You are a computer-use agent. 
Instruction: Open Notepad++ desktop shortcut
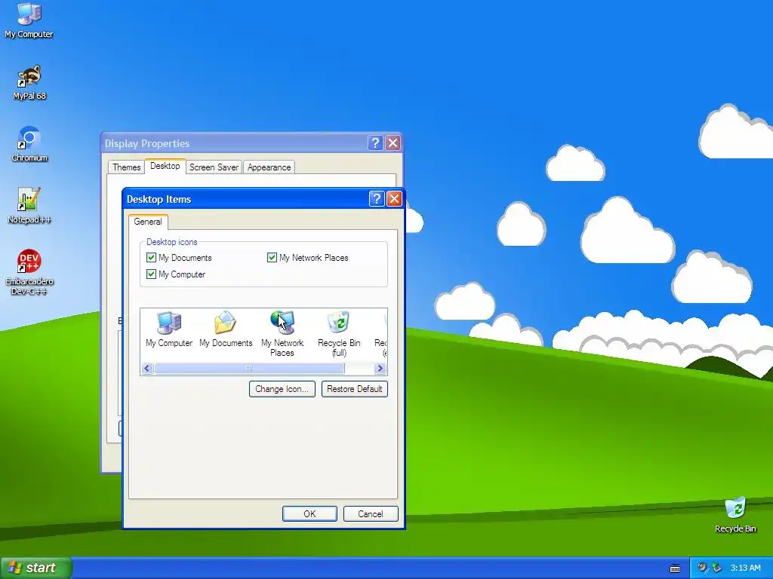click(29, 207)
